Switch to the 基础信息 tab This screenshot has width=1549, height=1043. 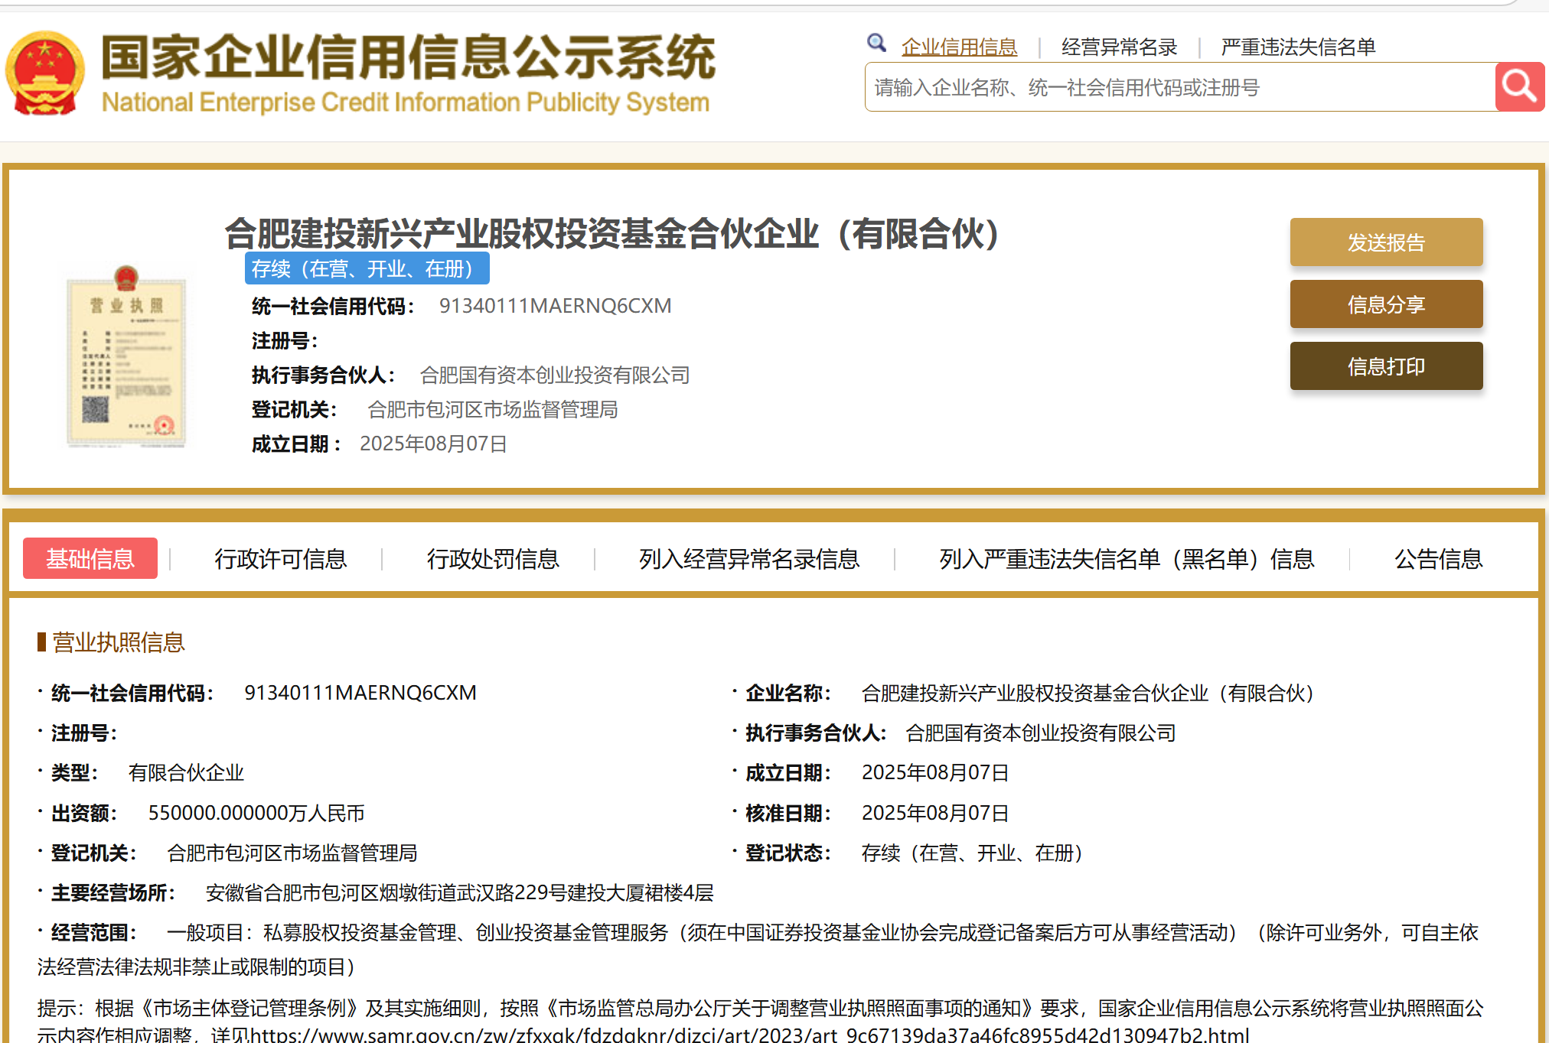point(90,559)
